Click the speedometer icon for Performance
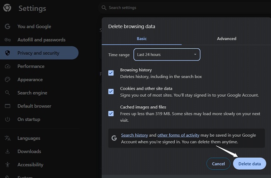This screenshot has width=271, height=178. tap(8, 66)
